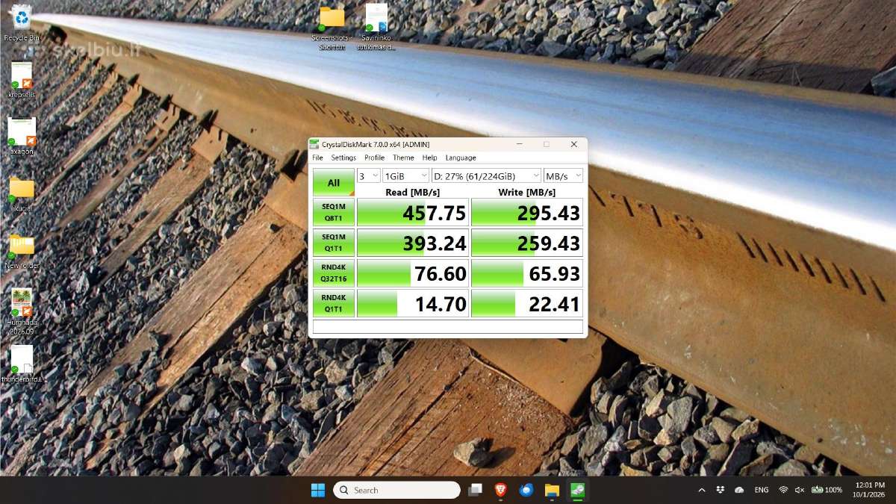896x504 pixels.
Task: Open File Explorer from the taskbar
Action: 552,490
